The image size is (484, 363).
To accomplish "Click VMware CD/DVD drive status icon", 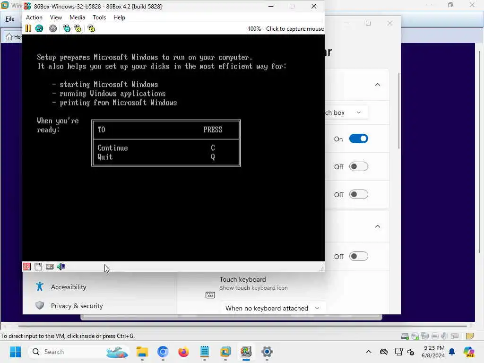I will coord(415,336).
